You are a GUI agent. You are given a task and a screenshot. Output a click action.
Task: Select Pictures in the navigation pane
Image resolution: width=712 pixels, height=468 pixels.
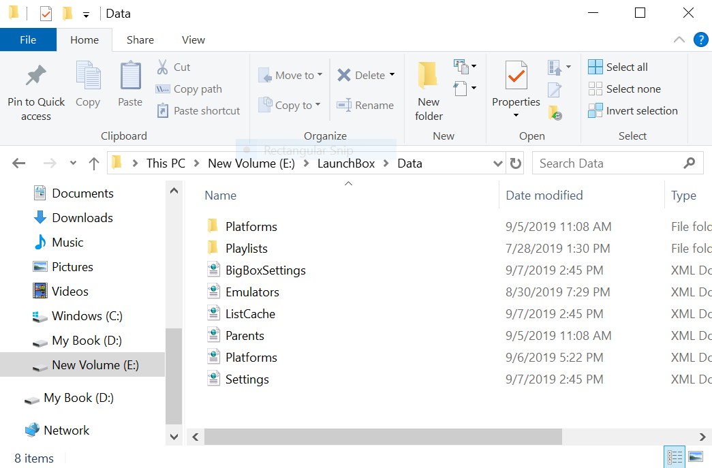point(63,267)
